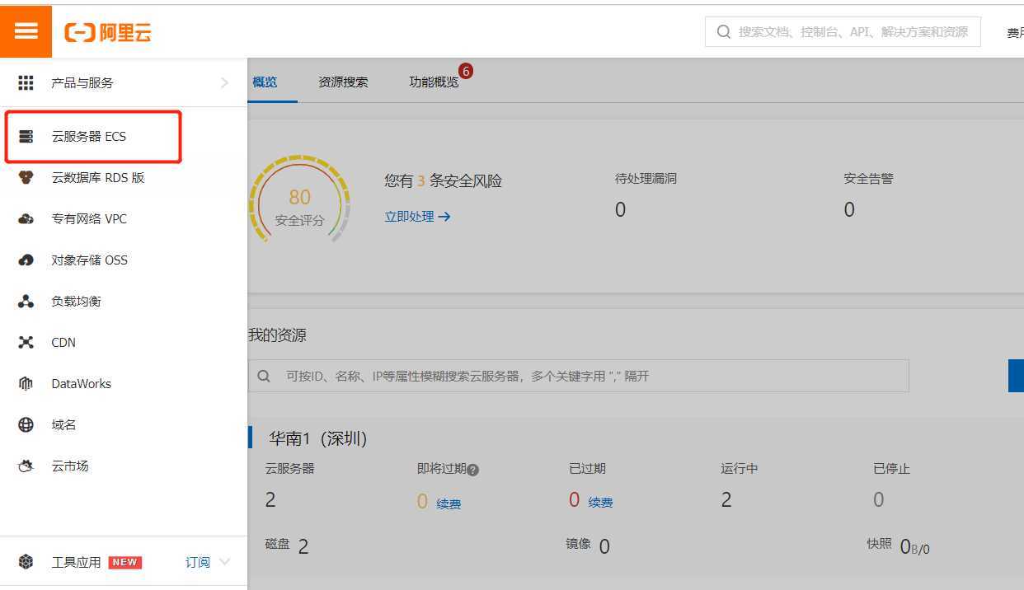The image size is (1024, 590).
Task: Click the blue search button beside resource search
Action: pos(1016,376)
